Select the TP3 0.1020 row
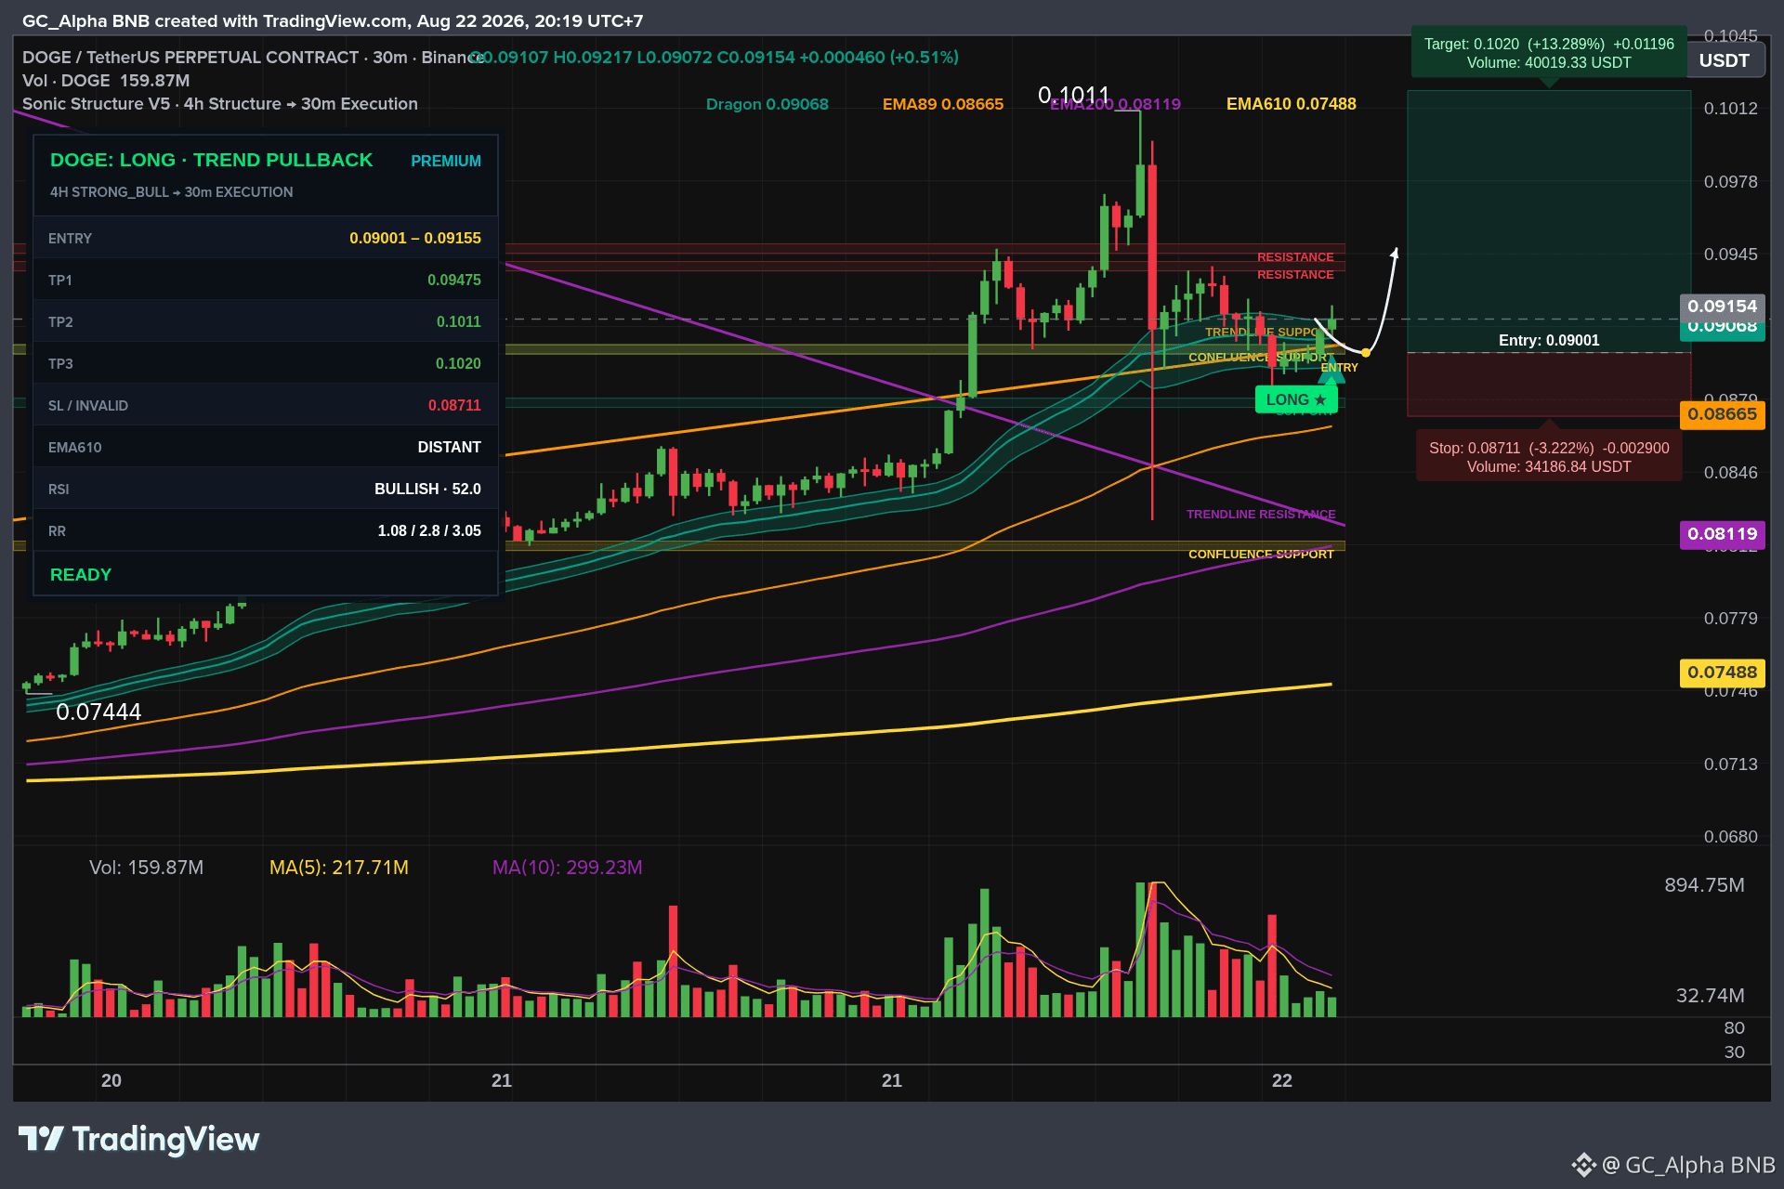Image resolution: width=1784 pixels, height=1189 pixels. pyautogui.click(x=265, y=363)
